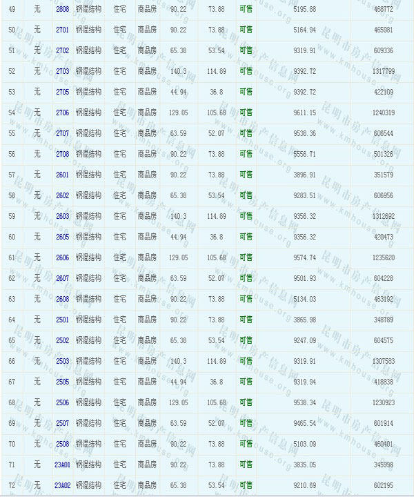This screenshot has height=497, width=414.
Task: Open room 2708 link in row 56
Action: pos(62,155)
